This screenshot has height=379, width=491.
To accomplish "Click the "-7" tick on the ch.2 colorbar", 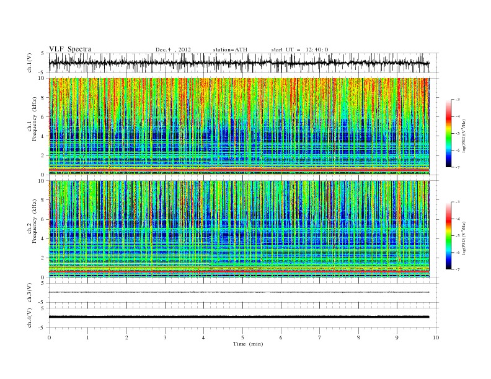I will (x=457, y=269).
